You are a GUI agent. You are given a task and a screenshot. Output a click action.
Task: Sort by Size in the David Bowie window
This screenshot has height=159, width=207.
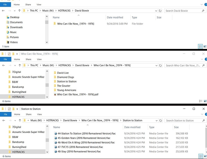tap(159, 17)
